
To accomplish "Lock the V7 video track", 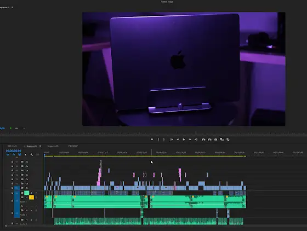I will 12,162.
